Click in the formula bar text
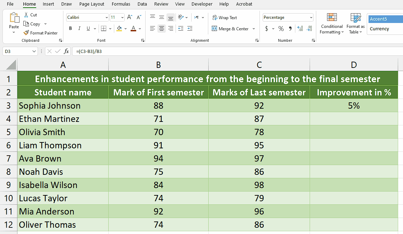403x234 pixels. click(89, 52)
